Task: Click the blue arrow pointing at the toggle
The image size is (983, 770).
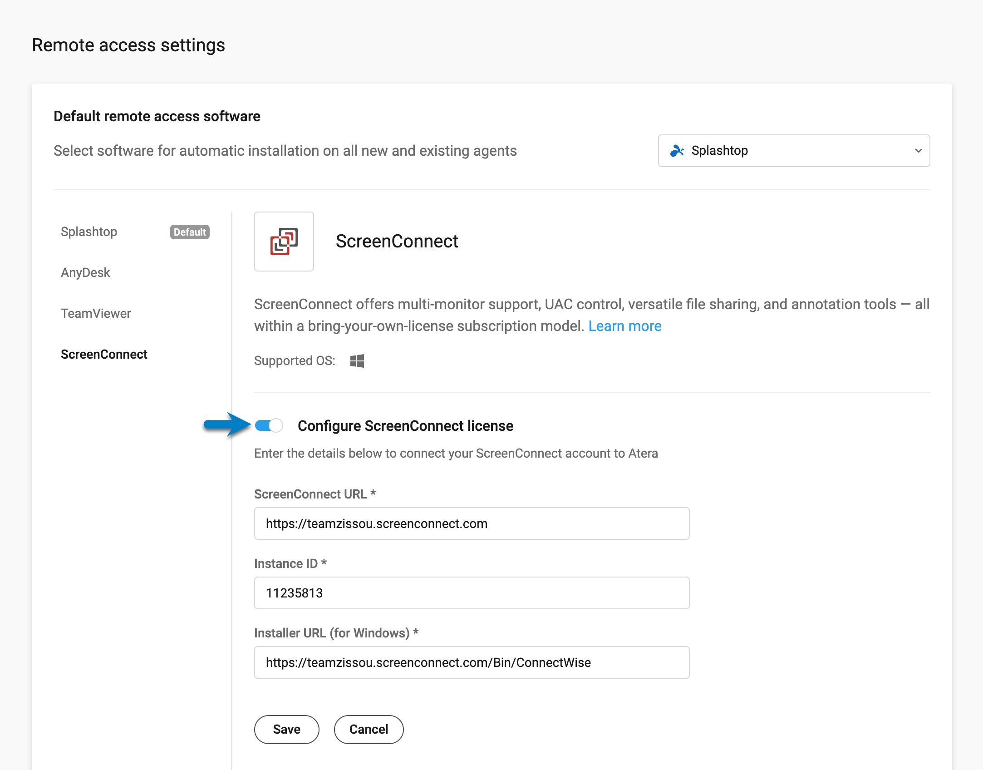Action: (226, 425)
